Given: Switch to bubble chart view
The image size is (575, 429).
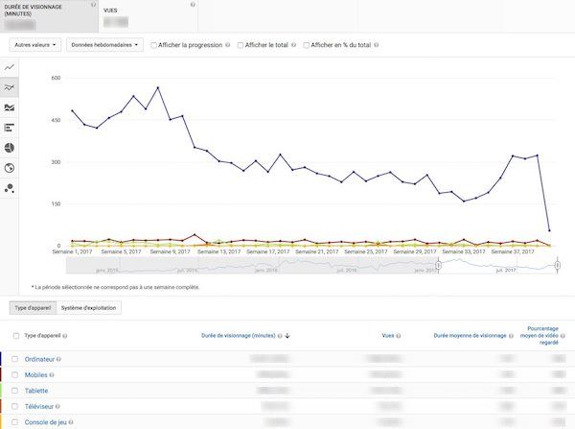Looking at the screenshot, I should [x=10, y=188].
